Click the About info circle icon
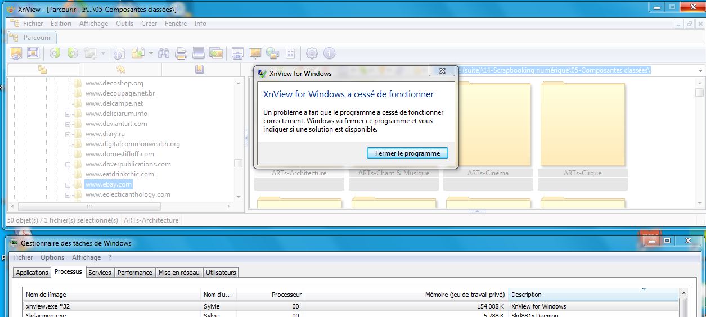 coord(329,53)
